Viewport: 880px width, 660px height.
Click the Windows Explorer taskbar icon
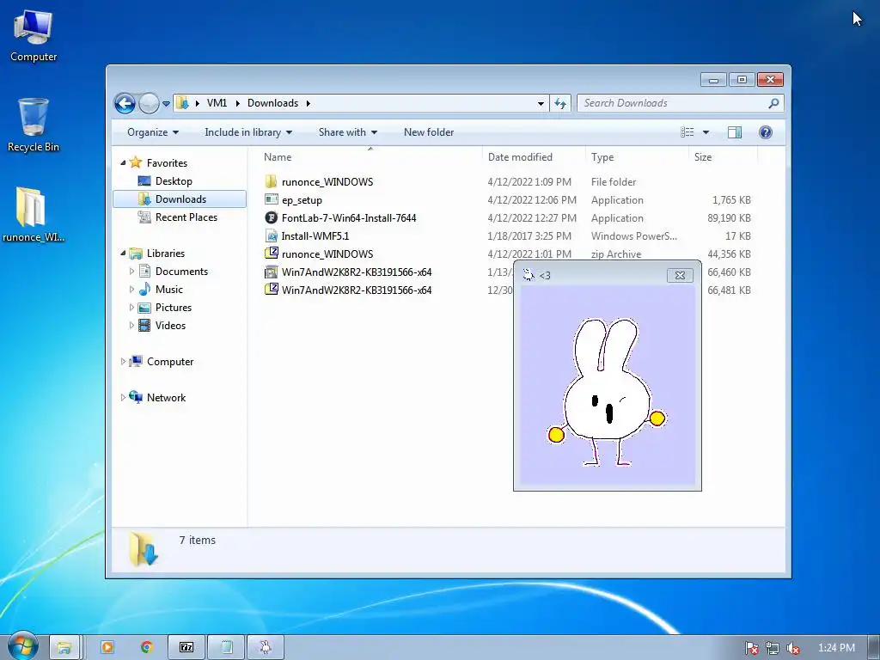64,647
